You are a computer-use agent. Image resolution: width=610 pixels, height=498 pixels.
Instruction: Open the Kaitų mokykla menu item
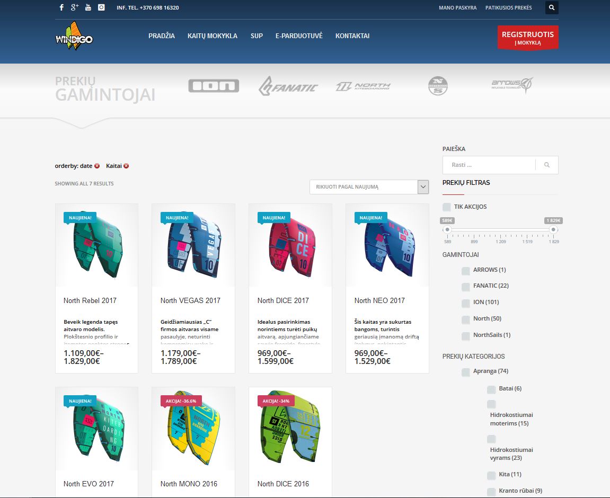click(x=212, y=36)
